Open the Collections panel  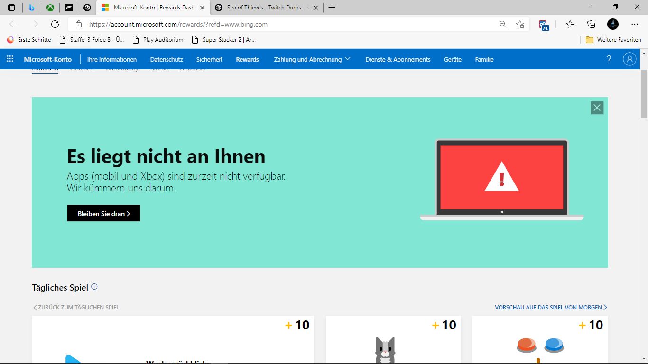pyautogui.click(x=591, y=24)
